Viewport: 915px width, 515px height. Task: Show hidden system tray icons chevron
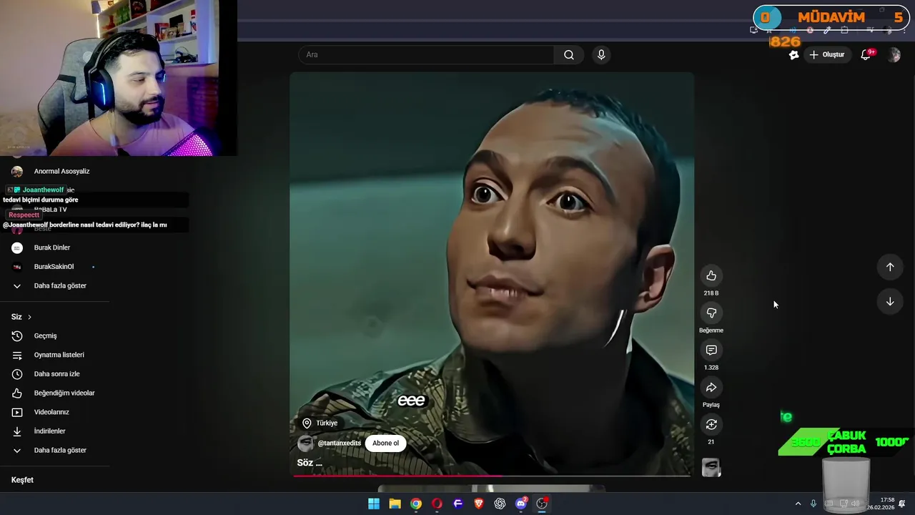(798, 504)
